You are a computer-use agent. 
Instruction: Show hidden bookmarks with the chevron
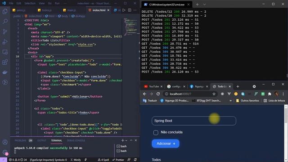230,101
